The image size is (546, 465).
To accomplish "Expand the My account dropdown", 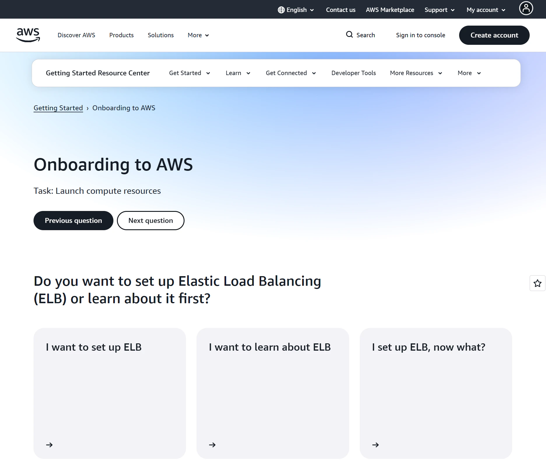I will (486, 10).
